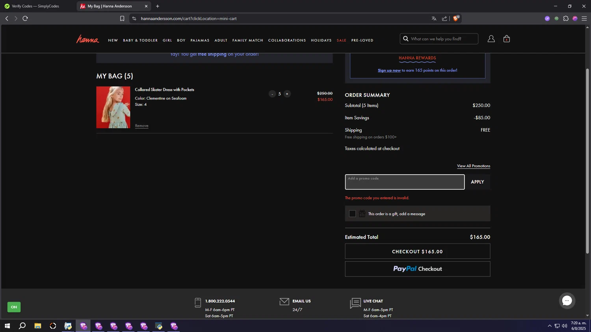
Task: Open the taskbar clock showing 7:20 a. m.
Action: point(578,326)
